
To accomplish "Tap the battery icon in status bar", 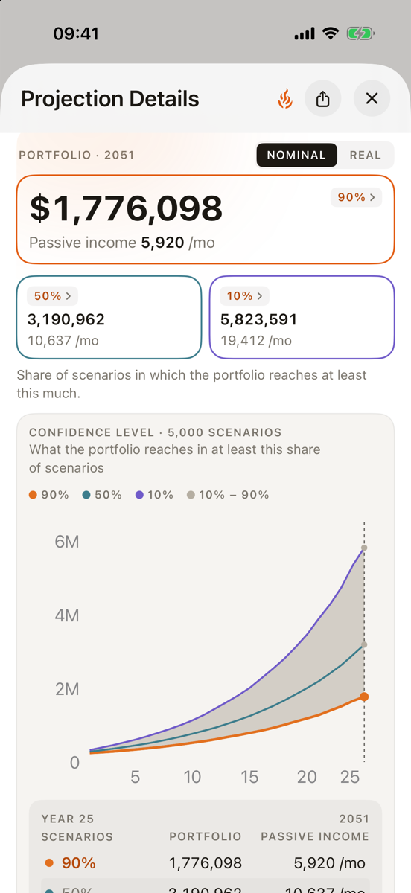I will pyautogui.click(x=360, y=34).
